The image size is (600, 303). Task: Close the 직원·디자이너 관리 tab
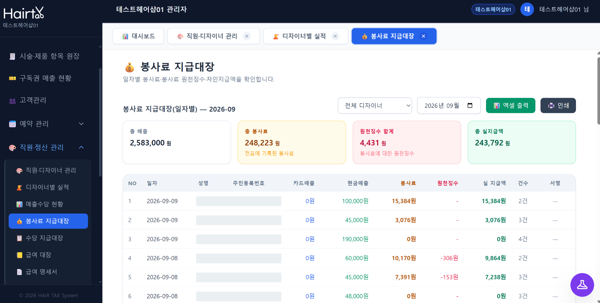pyautogui.click(x=247, y=36)
